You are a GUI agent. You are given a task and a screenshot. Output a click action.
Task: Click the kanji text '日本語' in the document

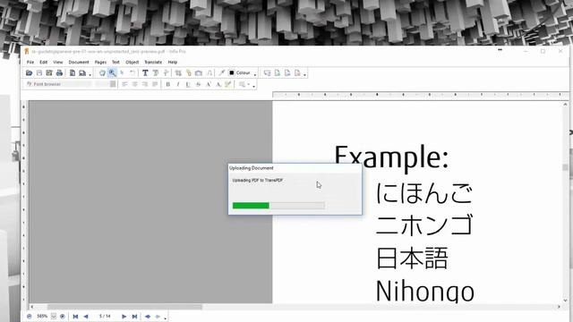pos(412,258)
